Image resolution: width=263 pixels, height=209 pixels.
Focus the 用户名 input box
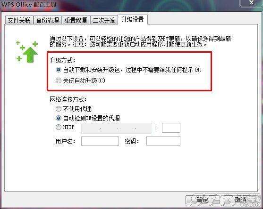[x=100, y=141]
